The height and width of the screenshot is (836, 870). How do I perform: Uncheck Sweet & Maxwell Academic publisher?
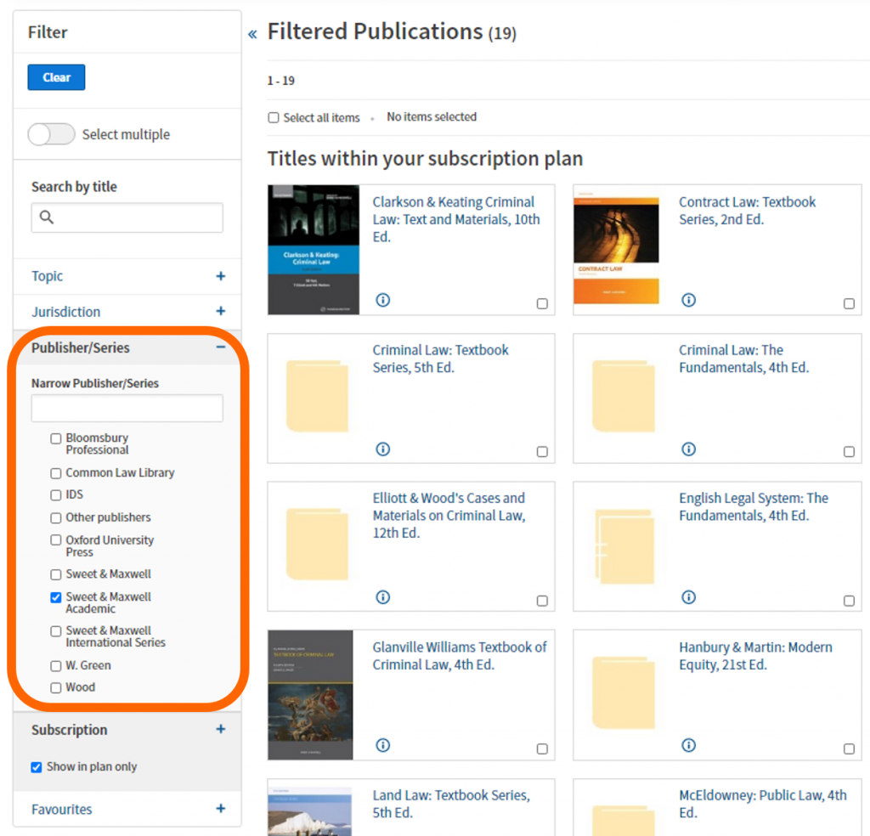(56, 597)
